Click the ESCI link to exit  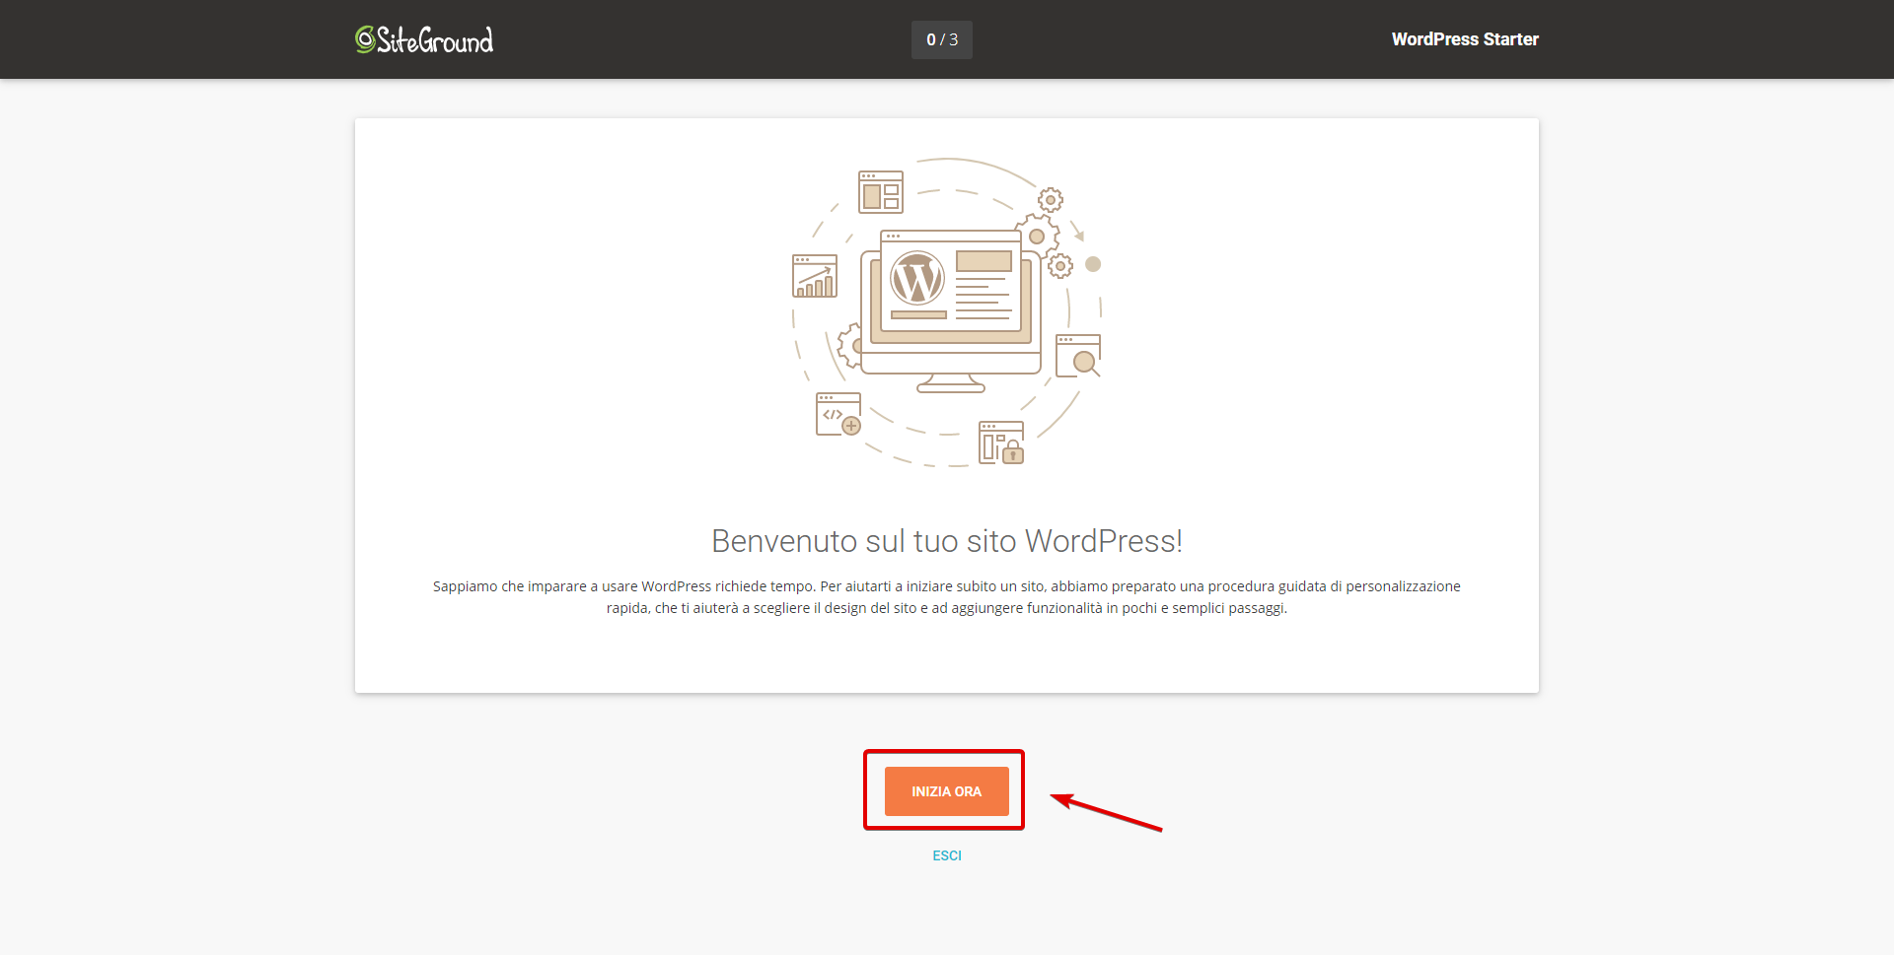pyautogui.click(x=946, y=855)
